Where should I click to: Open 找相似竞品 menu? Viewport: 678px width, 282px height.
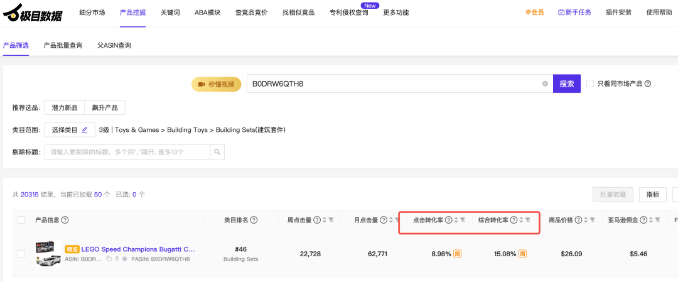point(298,13)
